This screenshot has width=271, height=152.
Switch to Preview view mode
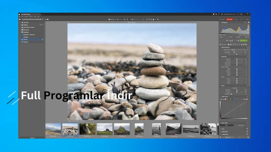120,19
